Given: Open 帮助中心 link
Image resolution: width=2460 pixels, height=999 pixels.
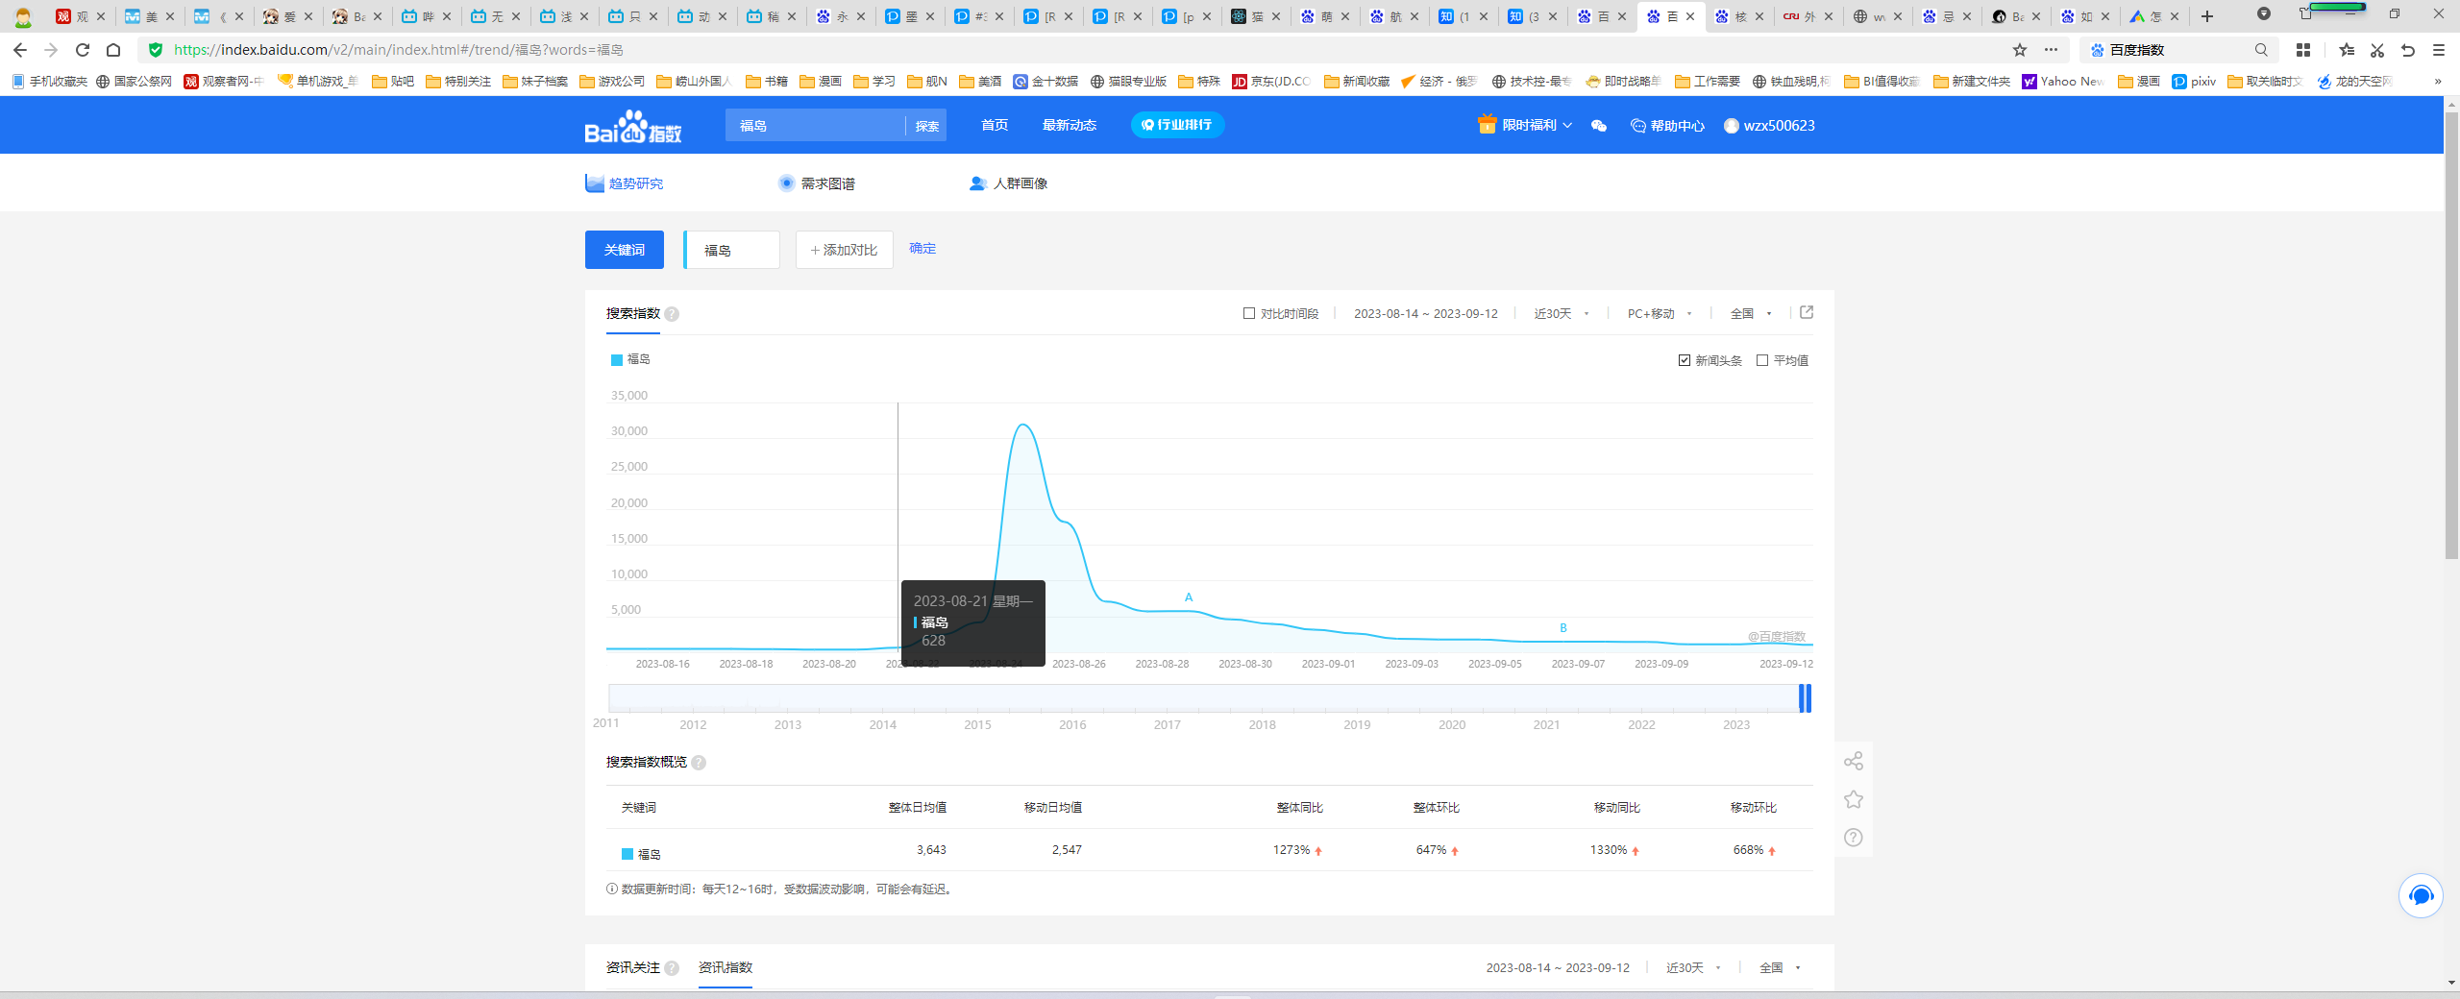Looking at the screenshot, I should pyautogui.click(x=1667, y=126).
